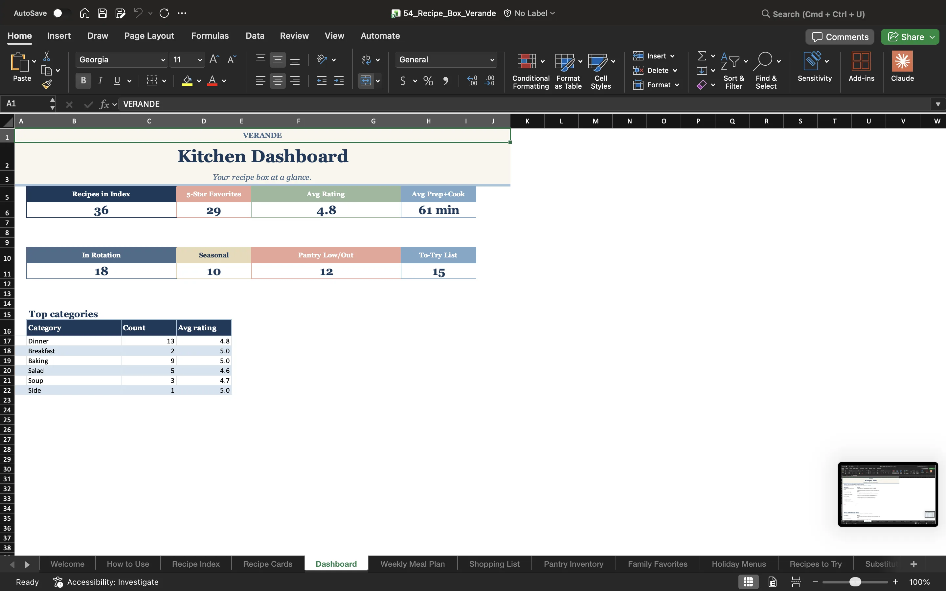This screenshot has width=946, height=591.
Task: Adjust the zoom slider handle
Action: [855, 582]
